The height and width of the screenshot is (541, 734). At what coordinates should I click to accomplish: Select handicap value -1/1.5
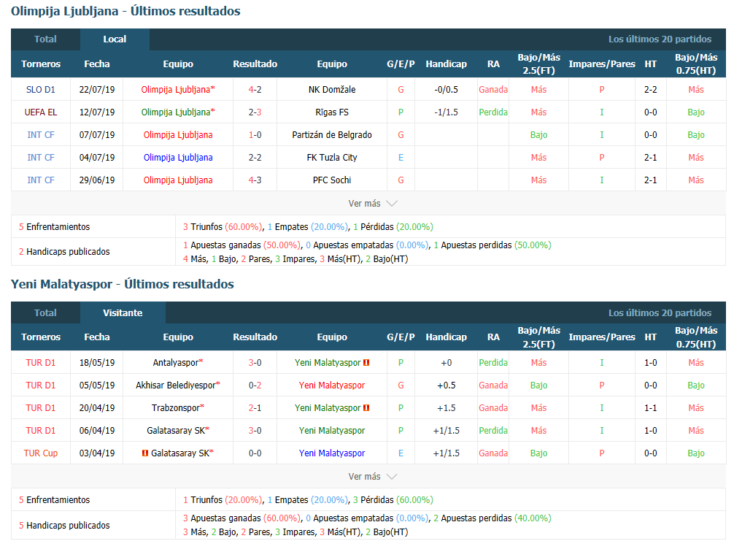(446, 112)
